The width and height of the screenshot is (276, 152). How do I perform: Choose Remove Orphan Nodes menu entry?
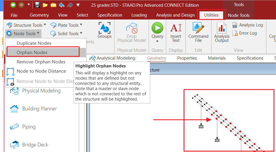41,62
